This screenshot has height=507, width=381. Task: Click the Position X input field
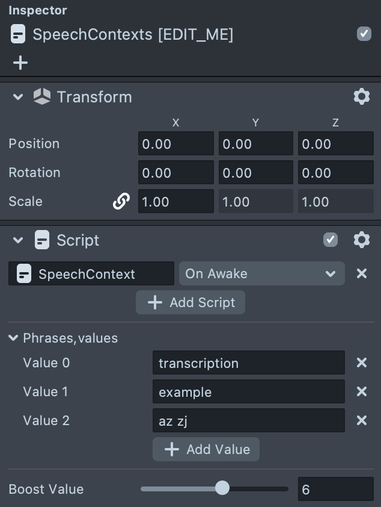tap(175, 144)
